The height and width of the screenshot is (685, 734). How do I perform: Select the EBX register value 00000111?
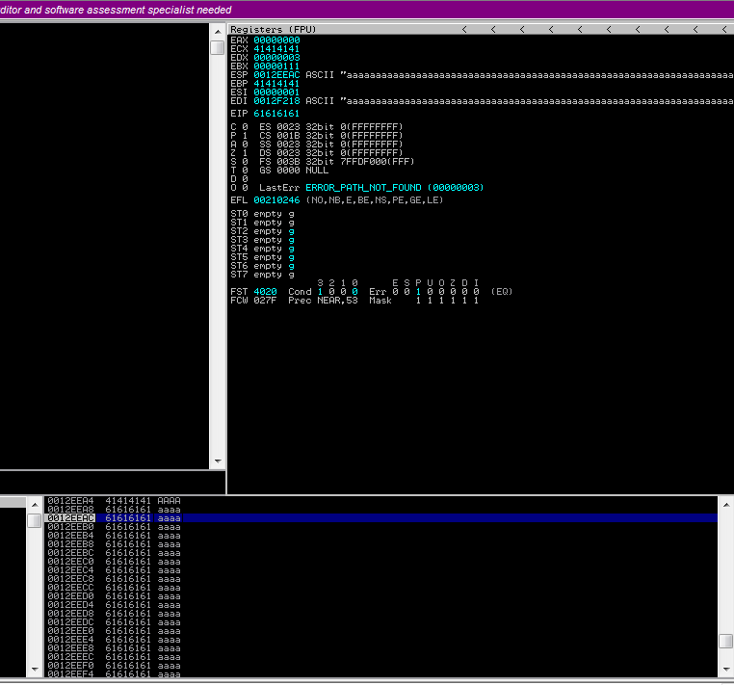pos(276,66)
